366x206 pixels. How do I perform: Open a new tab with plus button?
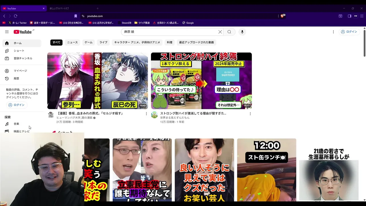[x=98, y=8]
